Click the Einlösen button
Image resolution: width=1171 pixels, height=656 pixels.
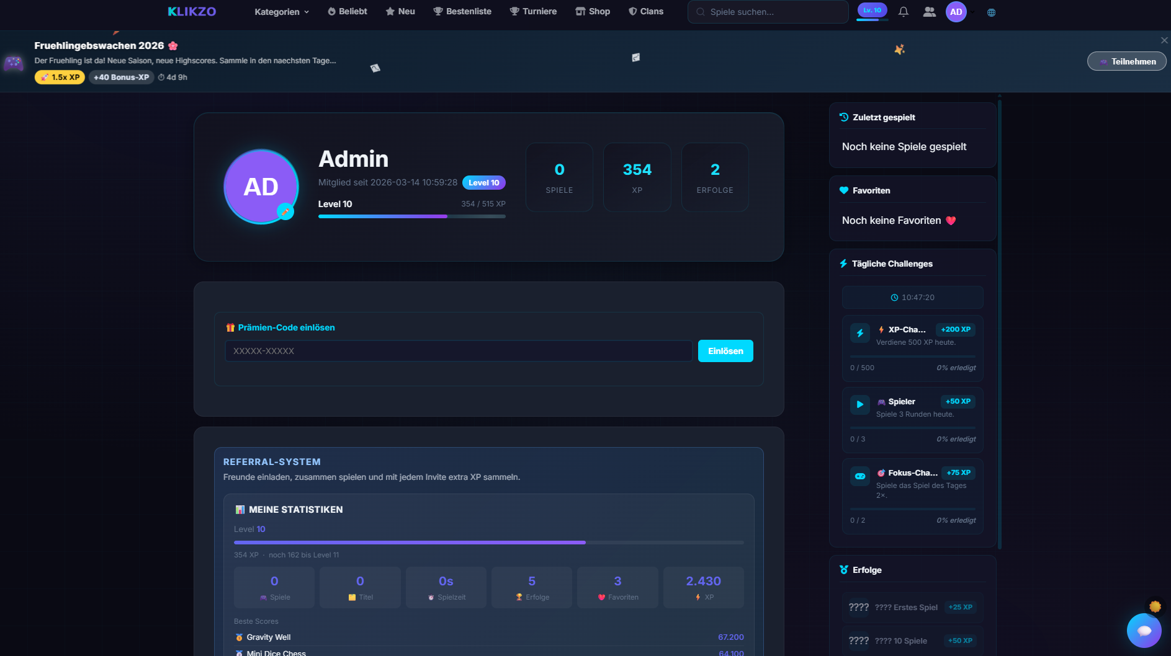(725, 350)
